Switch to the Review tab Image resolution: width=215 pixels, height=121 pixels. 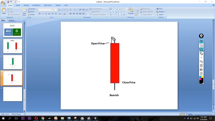coord(58,5)
